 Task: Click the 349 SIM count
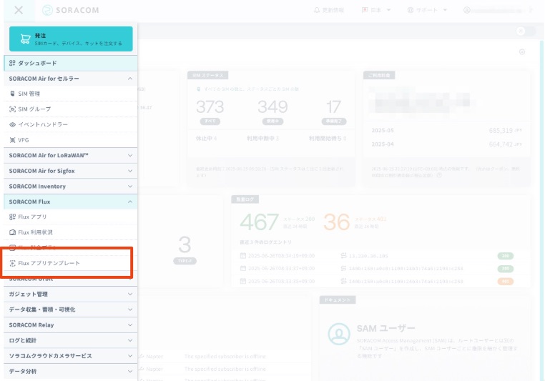tap(272, 107)
